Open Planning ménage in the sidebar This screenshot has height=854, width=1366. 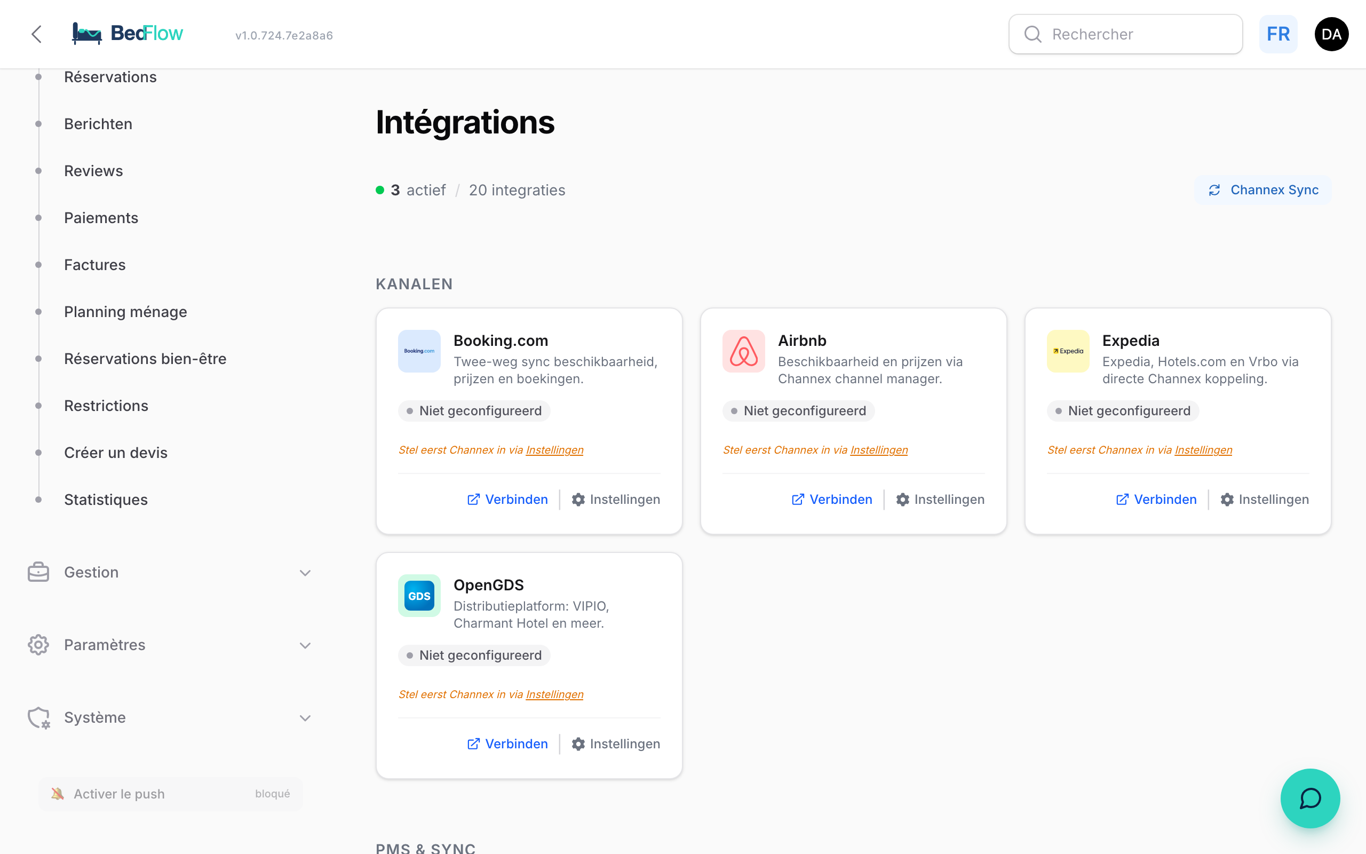coord(125,311)
